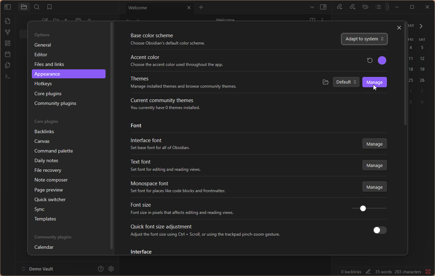Open the outline pane list icon
Viewport: 435px width, 276px height.
[378, 7]
